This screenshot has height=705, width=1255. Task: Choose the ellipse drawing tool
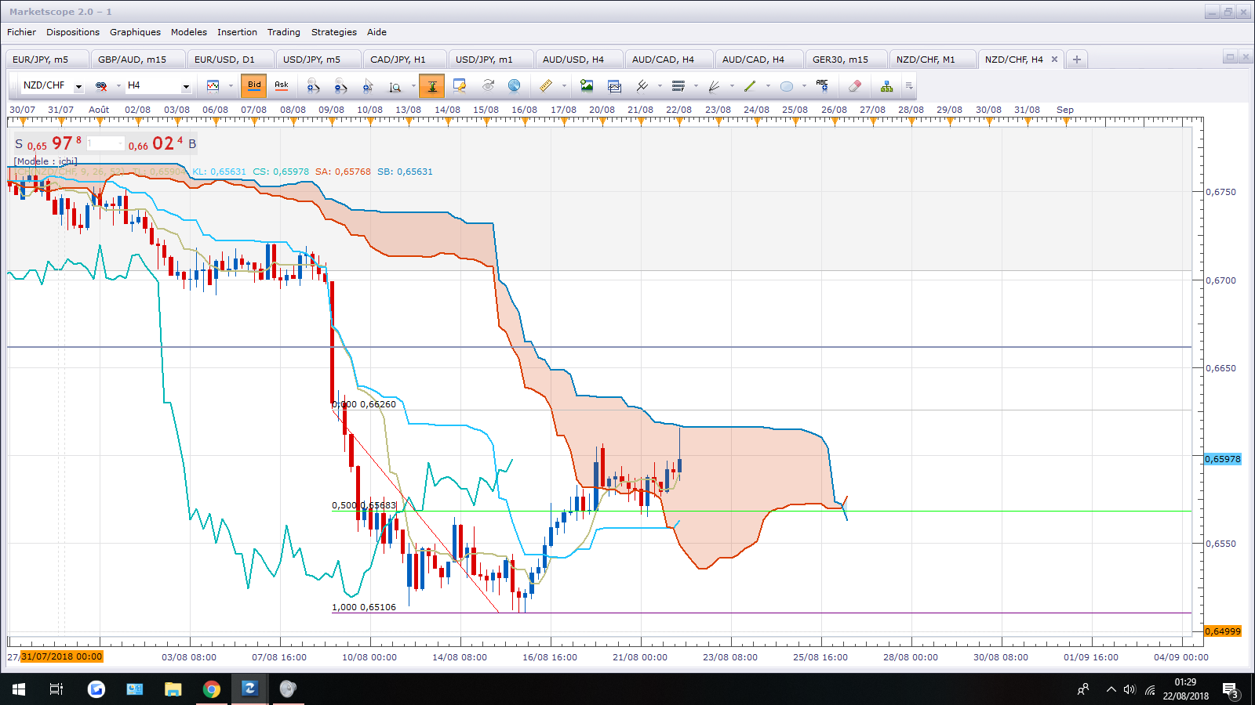coord(787,86)
